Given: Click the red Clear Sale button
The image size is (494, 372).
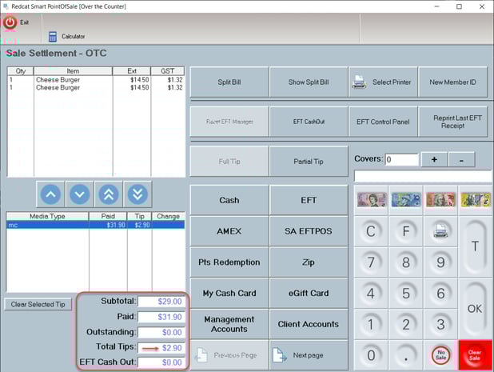Looking at the screenshot, I should coord(475,355).
